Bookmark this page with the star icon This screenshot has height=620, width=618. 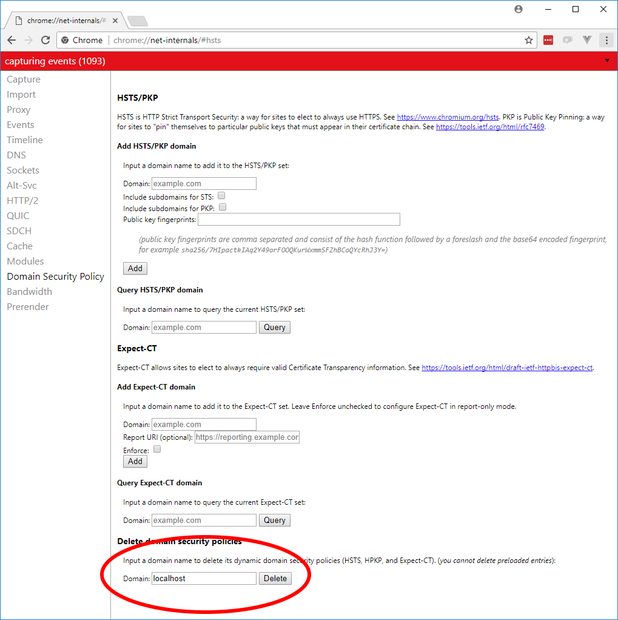point(529,40)
